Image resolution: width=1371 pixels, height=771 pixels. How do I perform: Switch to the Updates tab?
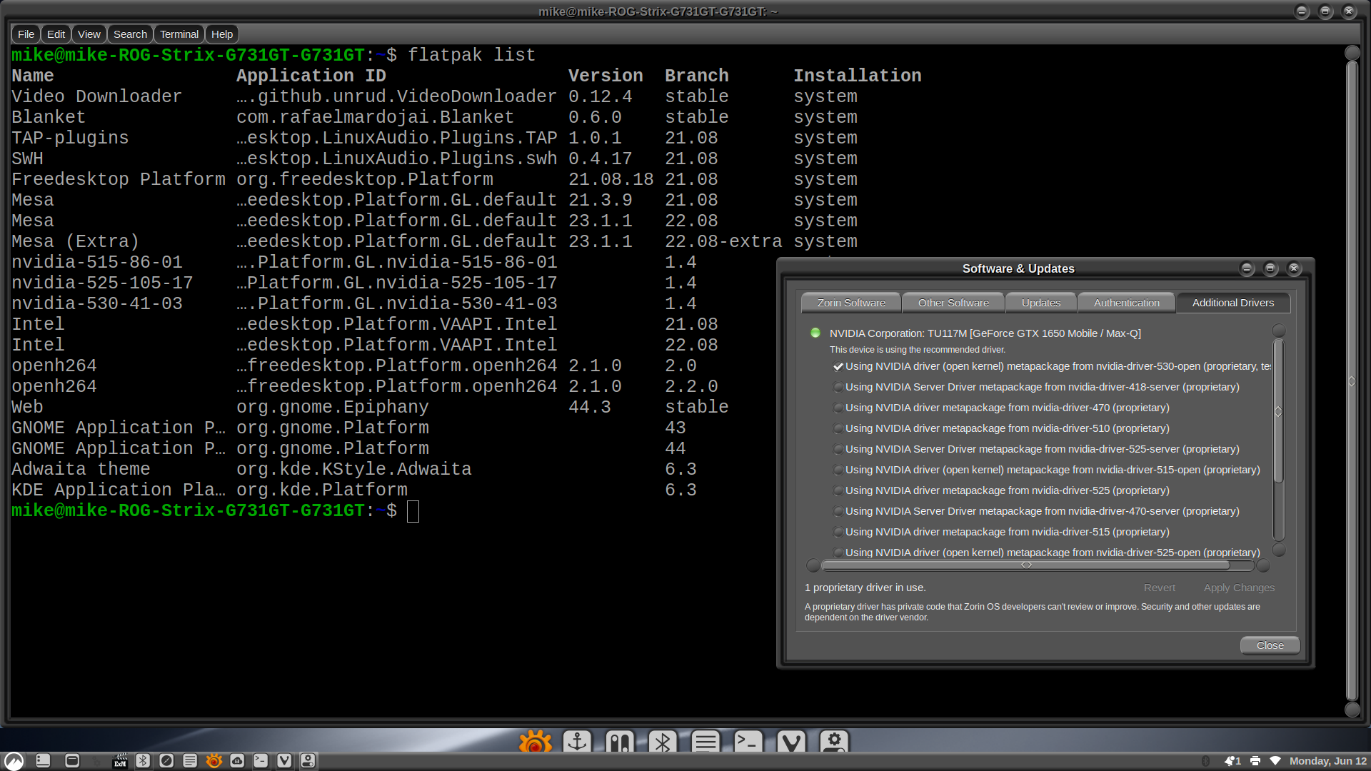pos(1041,303)
